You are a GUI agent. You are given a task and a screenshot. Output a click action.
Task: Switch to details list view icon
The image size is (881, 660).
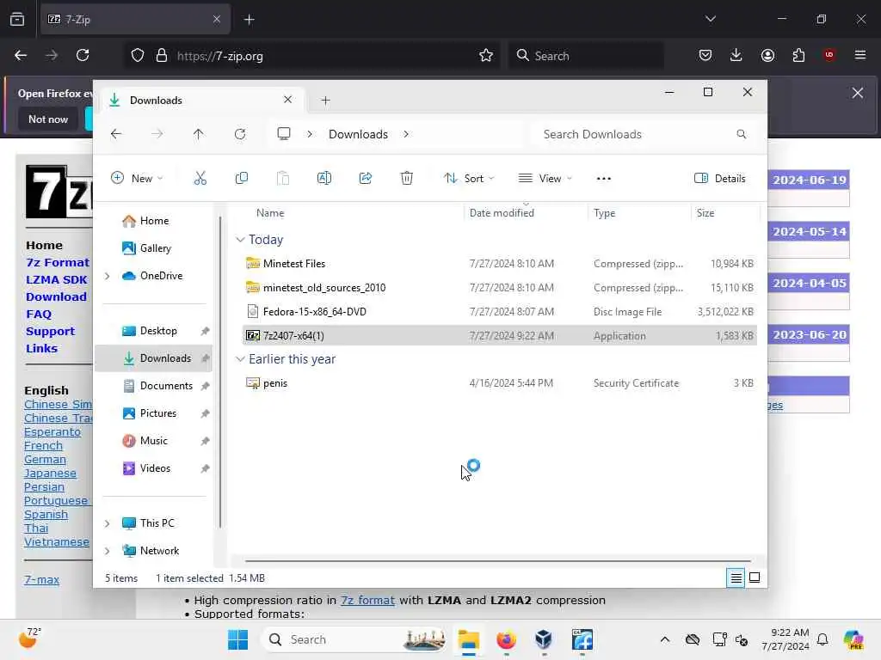coord(736,577)
